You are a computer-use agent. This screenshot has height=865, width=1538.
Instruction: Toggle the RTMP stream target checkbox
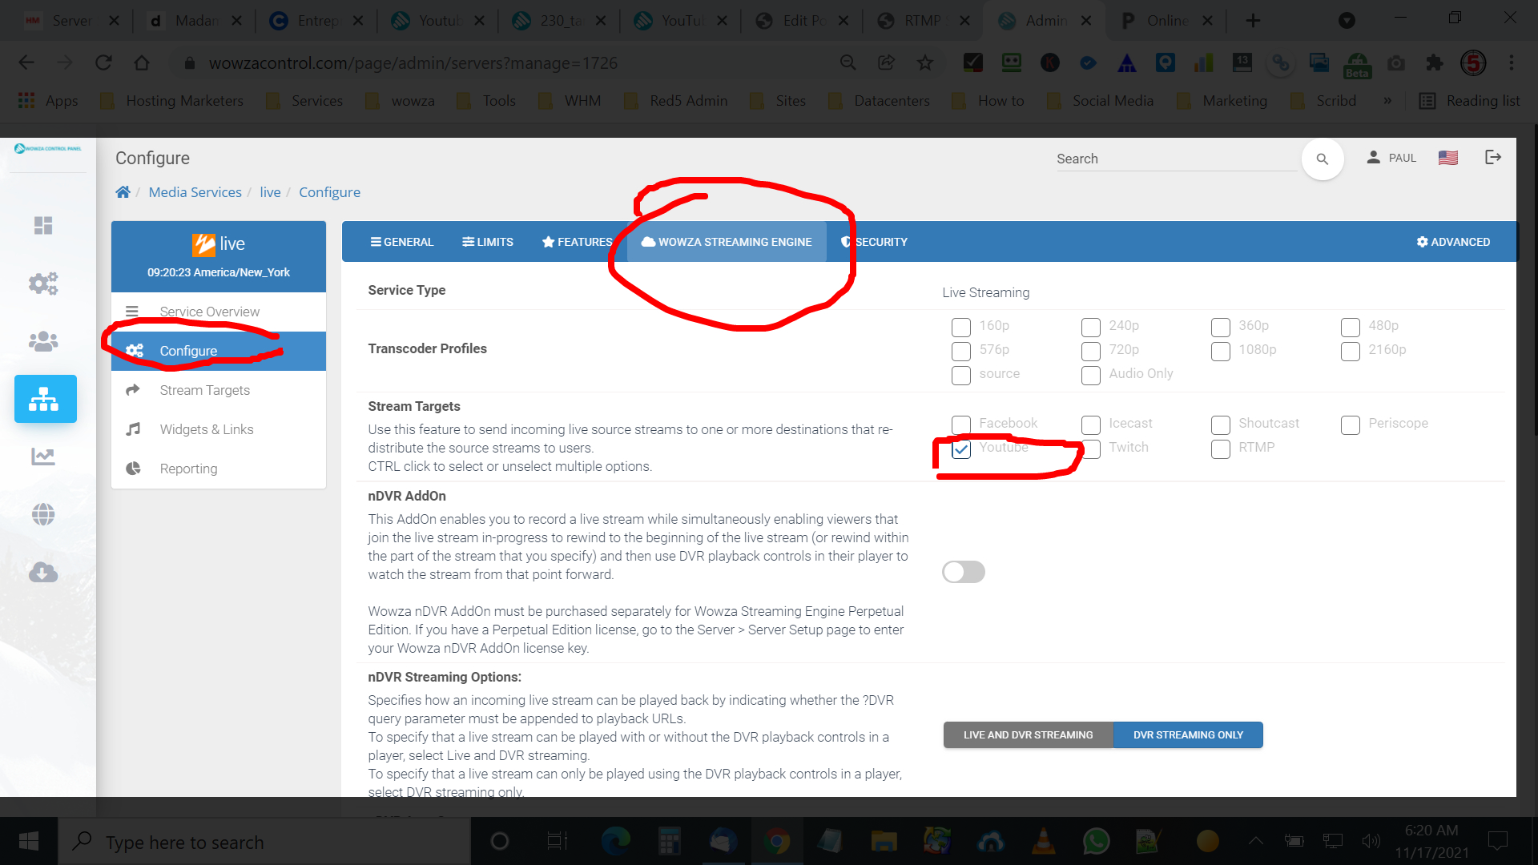pos(1221,448)
